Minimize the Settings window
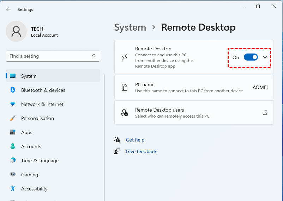 [242, 6]
